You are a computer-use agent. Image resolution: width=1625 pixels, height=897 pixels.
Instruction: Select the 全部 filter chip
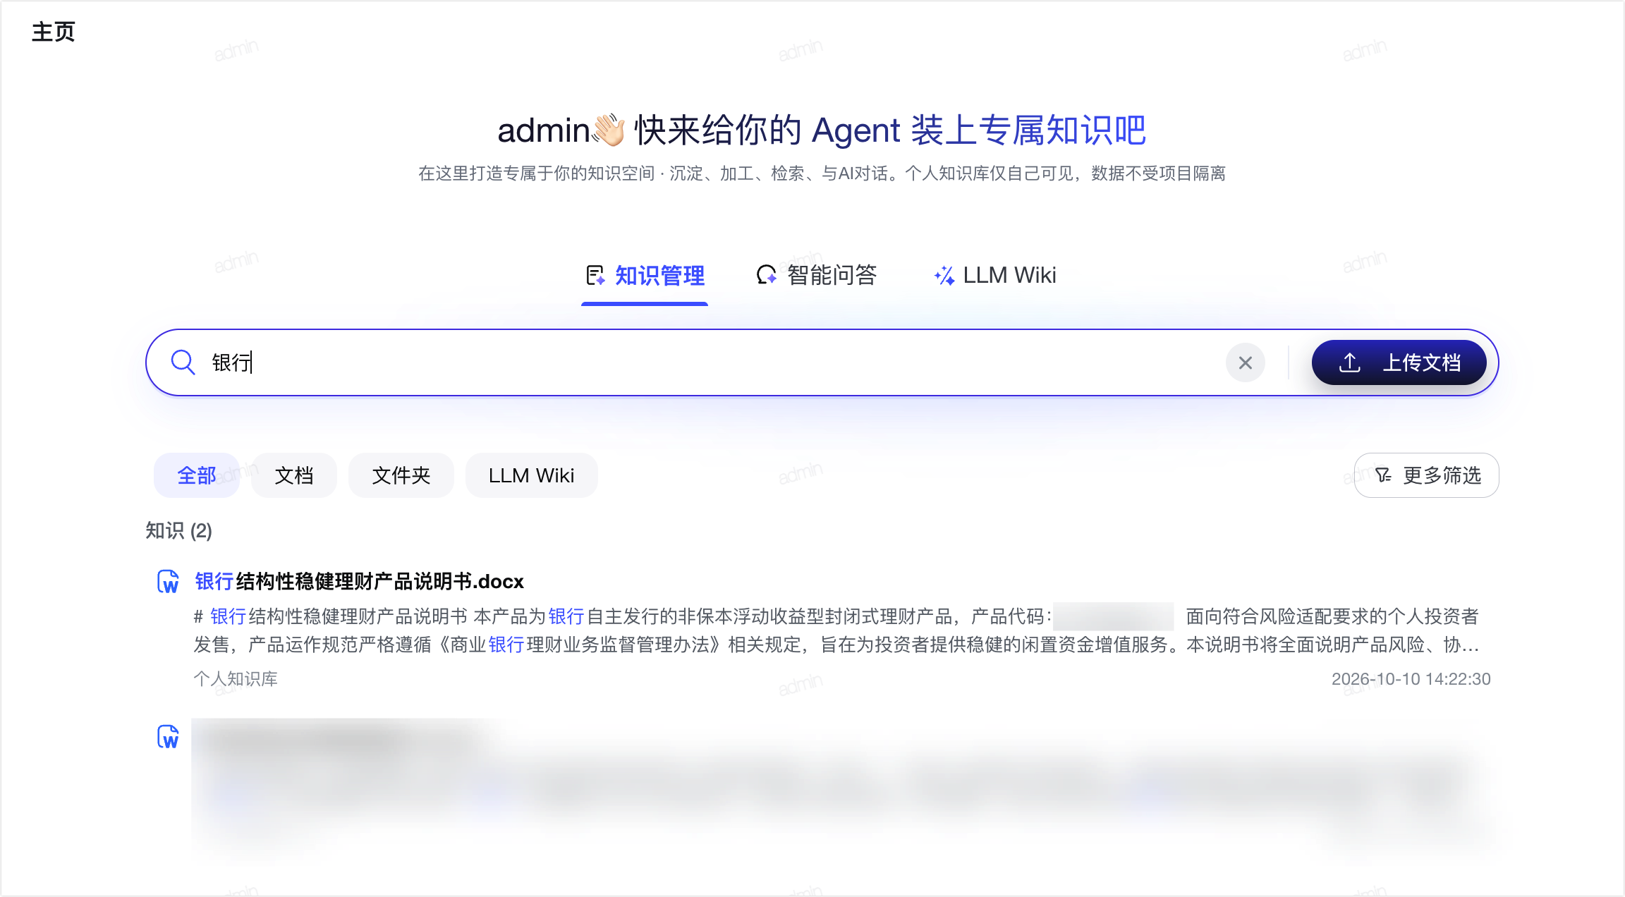click(197, 475)
